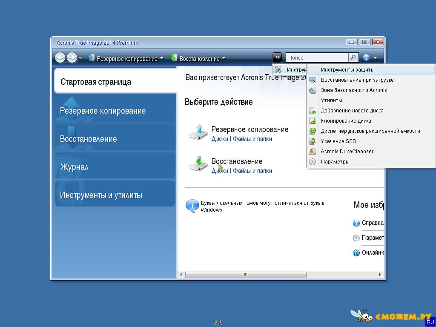Viewport: 436px width, 327px height.
Task: Click RU language indicator
Action: pyautogui.click(x=430, y=321)
